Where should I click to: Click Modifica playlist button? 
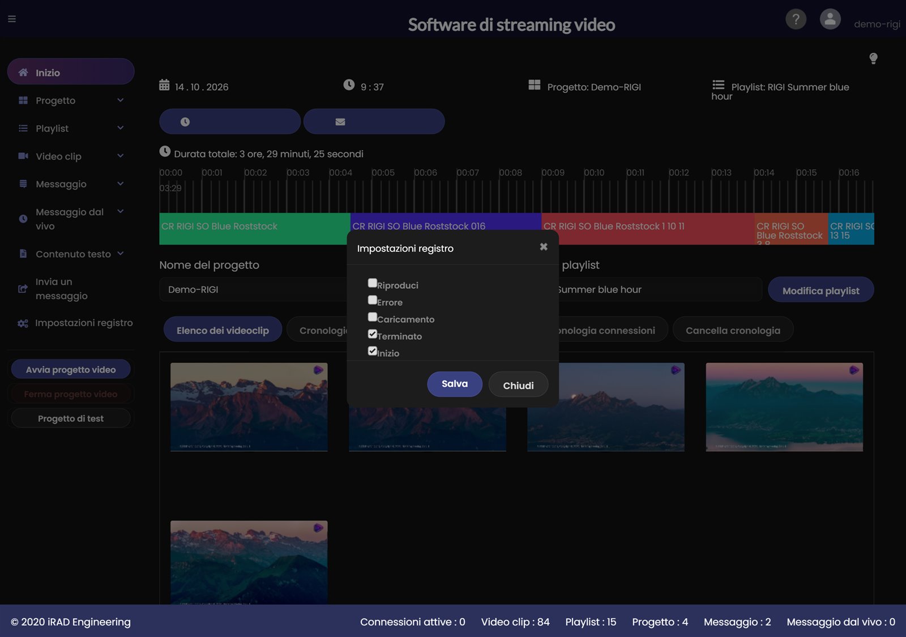pos(820,290)
